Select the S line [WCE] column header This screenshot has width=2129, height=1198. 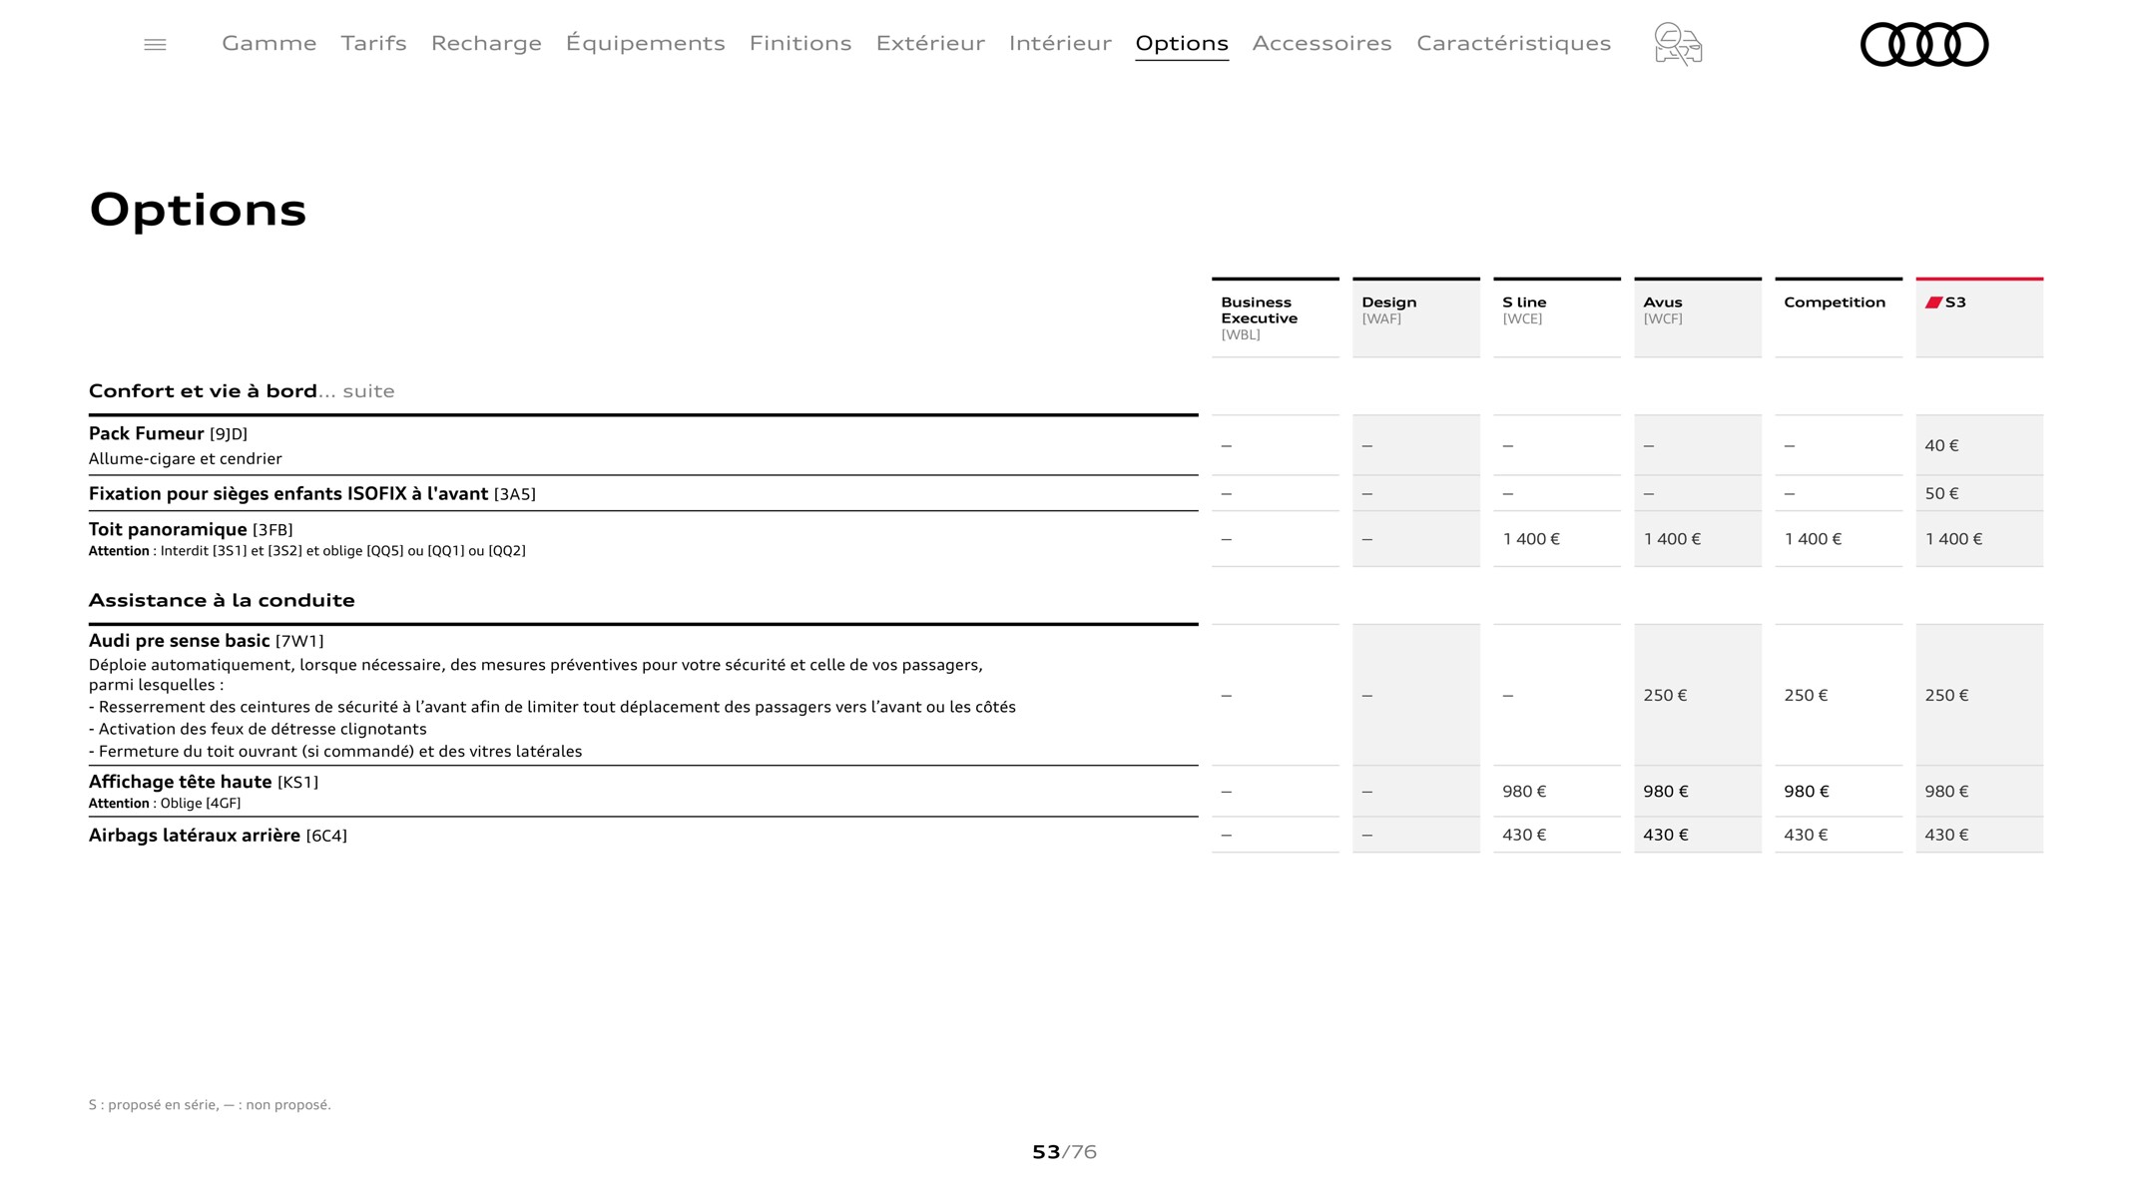coord(1557,317)
